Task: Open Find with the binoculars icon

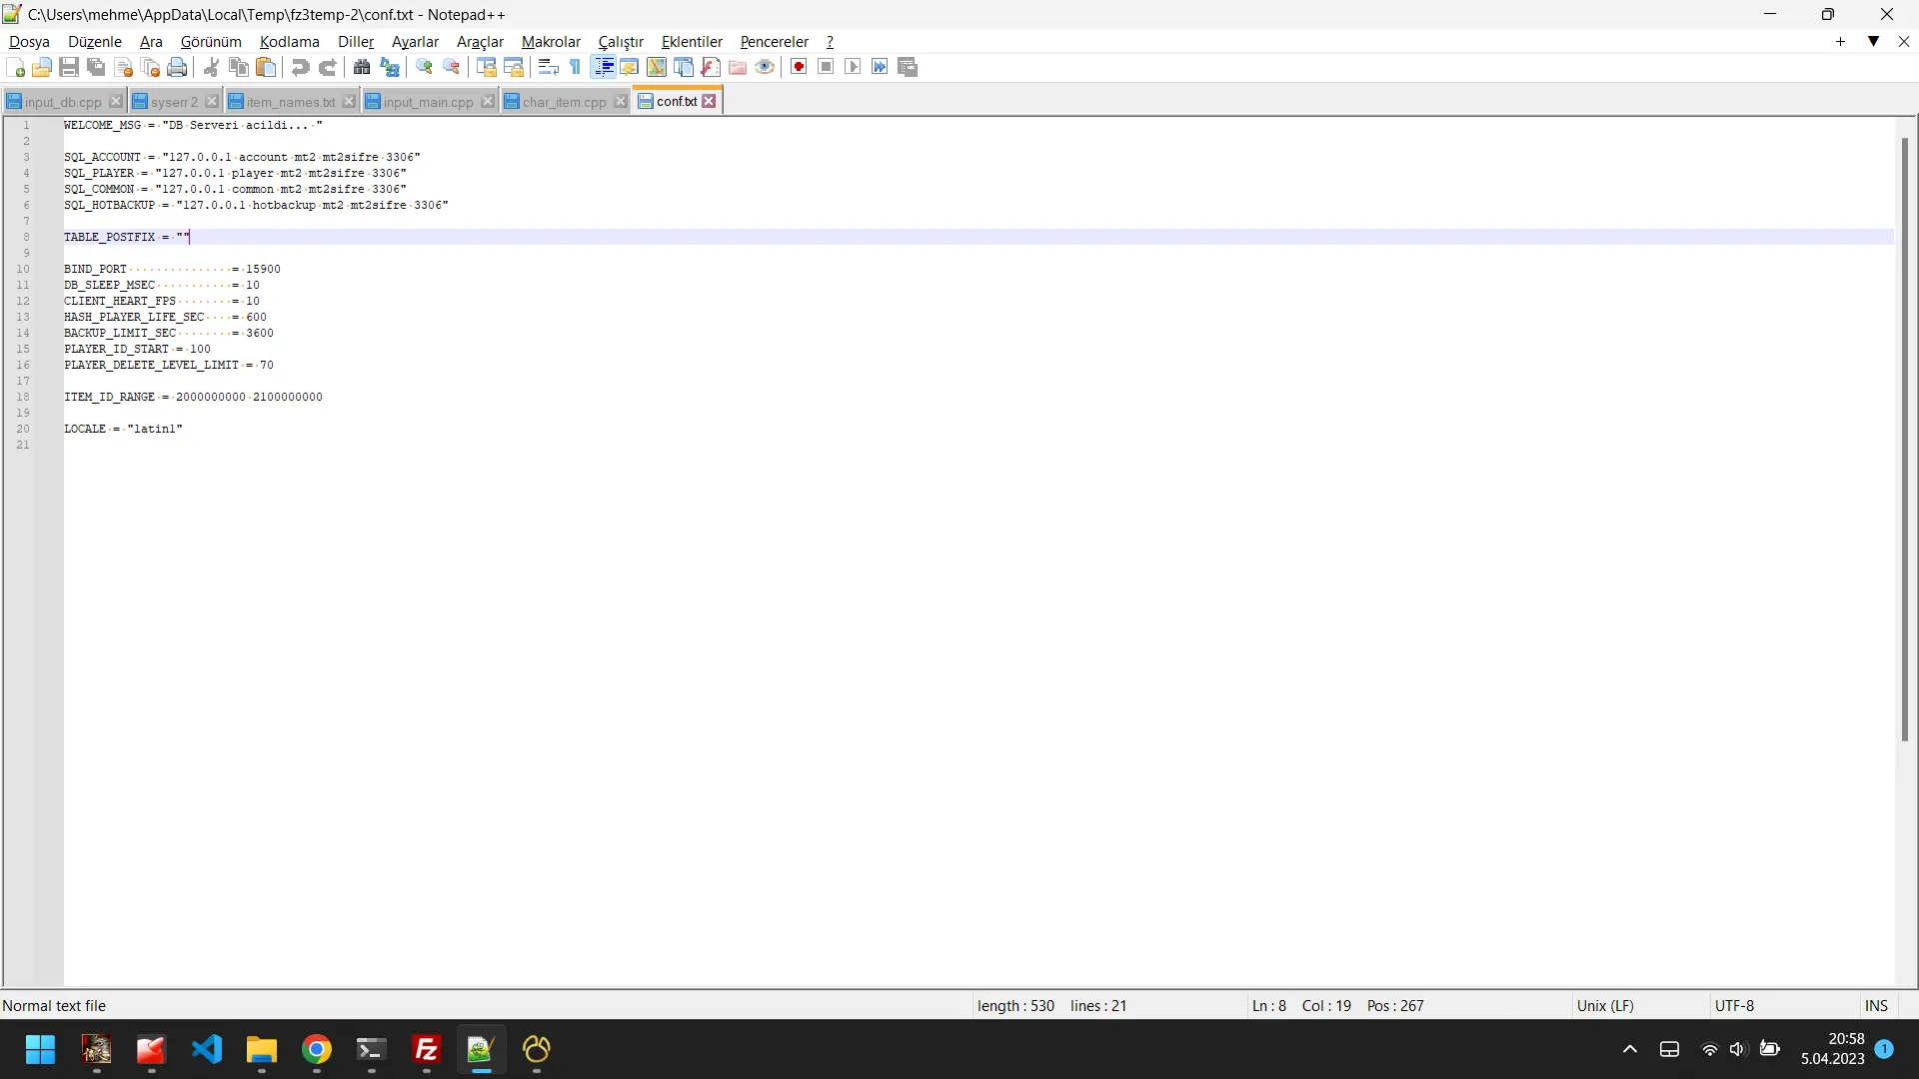Action: point(362,67)
